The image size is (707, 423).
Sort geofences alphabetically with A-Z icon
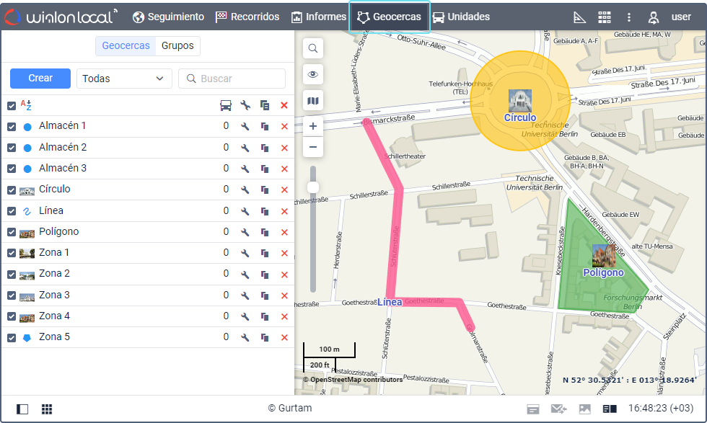pyautogui.click(x=26, y=105)
